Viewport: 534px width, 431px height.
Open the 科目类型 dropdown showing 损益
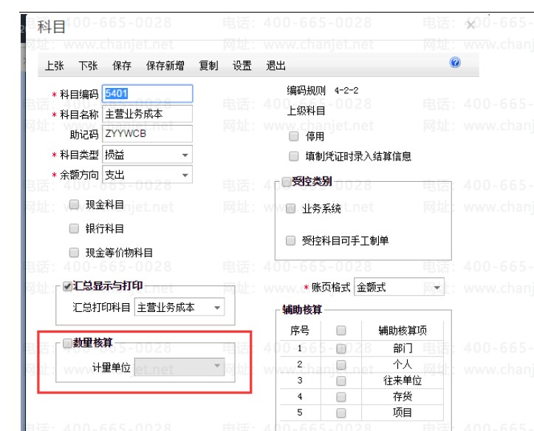pyautogui.click(x=147, y=155)
